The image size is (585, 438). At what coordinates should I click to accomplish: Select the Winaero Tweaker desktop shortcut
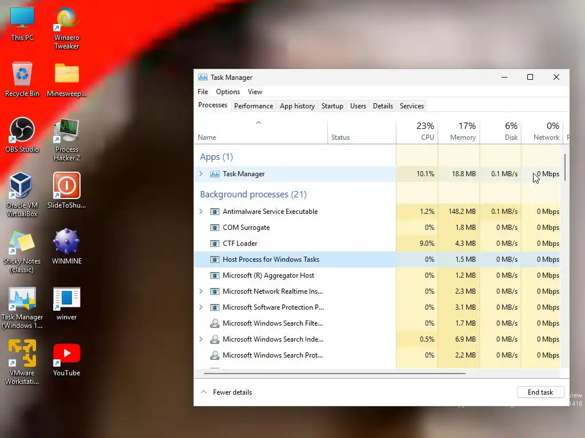[66, 29]
